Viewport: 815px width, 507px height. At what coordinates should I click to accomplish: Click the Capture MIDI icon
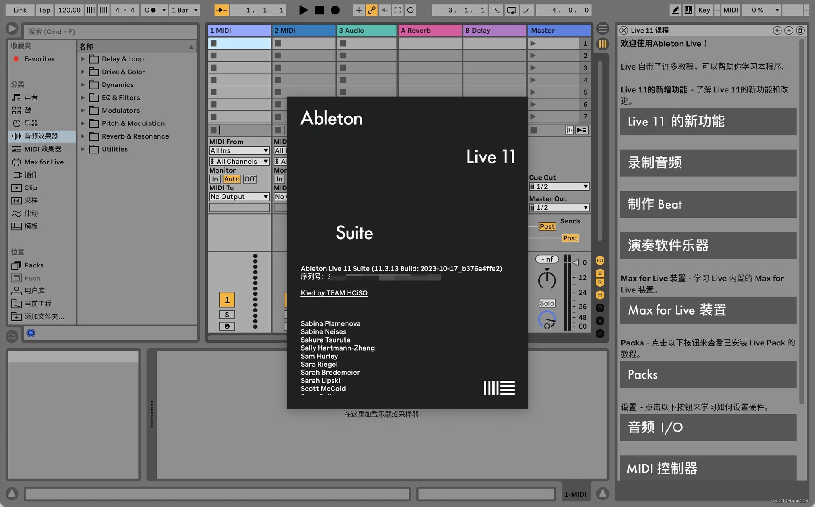tap(397, 10)
